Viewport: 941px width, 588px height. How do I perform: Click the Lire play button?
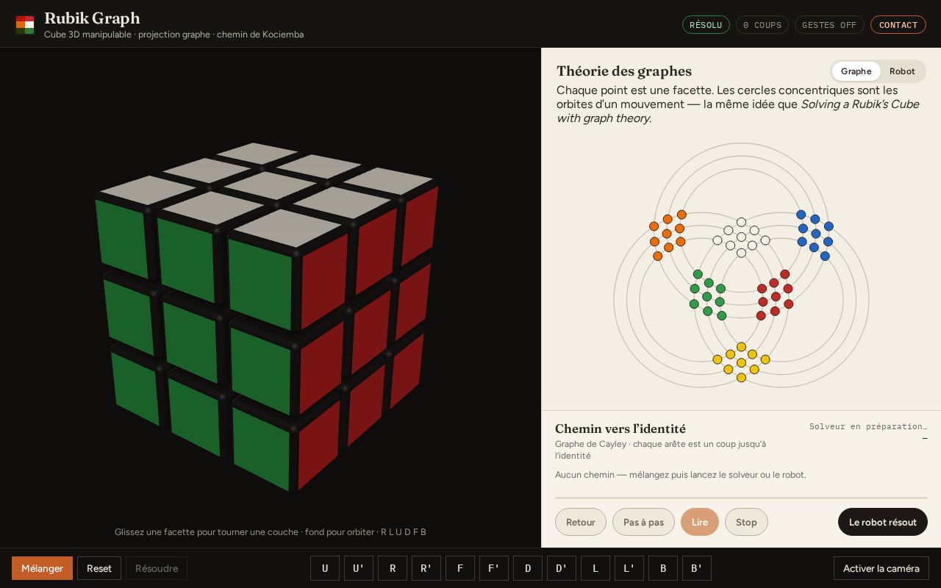[700, 522]
